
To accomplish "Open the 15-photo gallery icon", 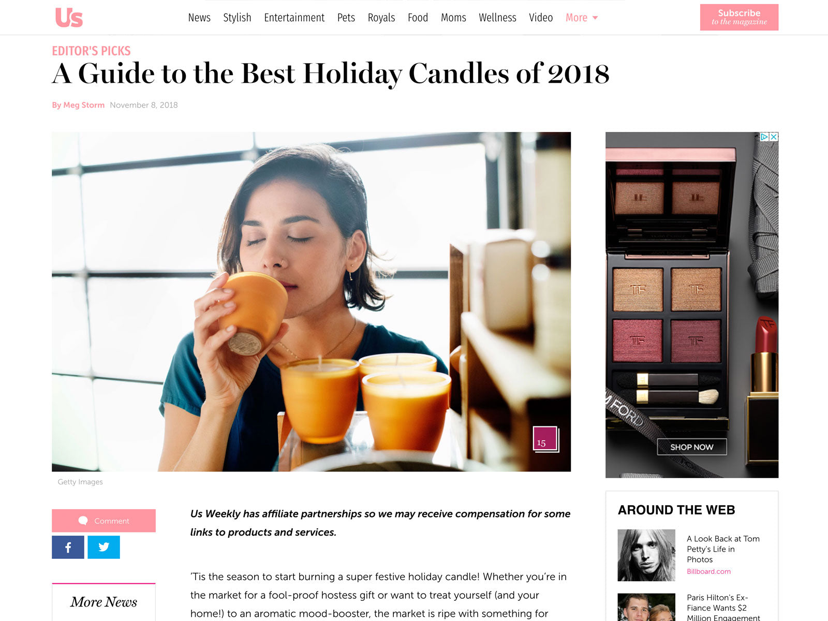I will (x=545, y=439).
